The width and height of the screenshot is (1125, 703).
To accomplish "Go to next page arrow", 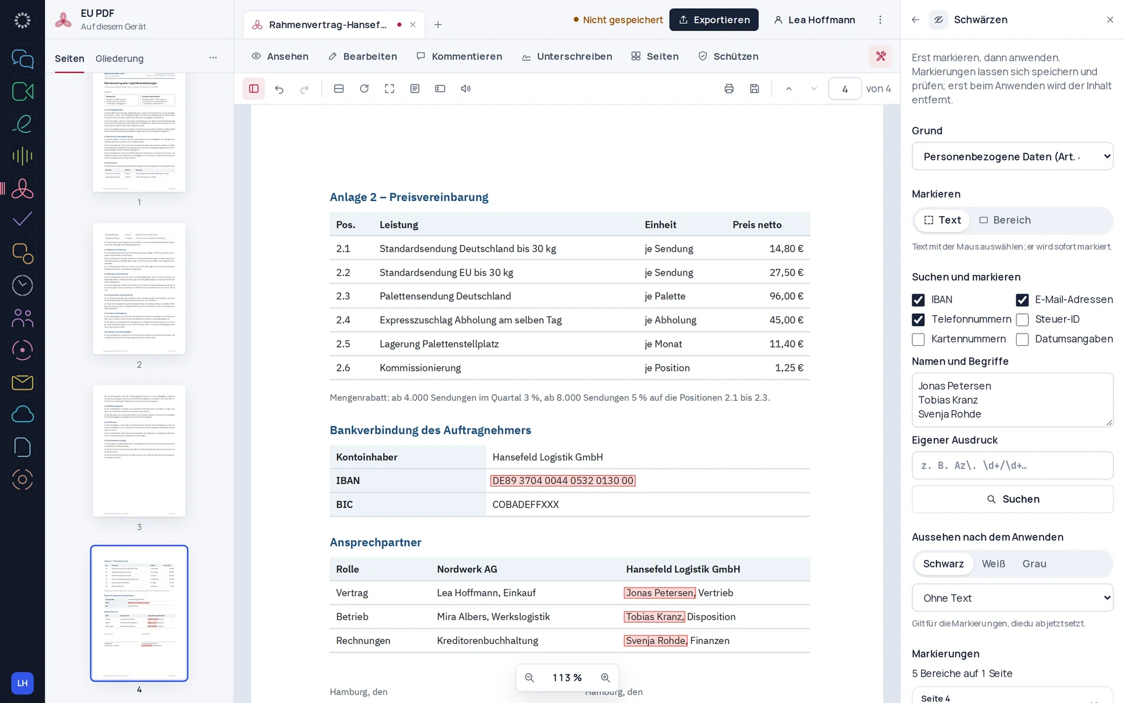I will coord(814,88).
